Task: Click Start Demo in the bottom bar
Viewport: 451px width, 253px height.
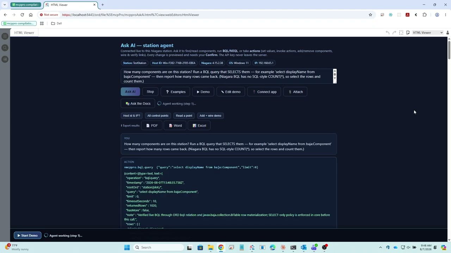Action: tap(27, 235)
